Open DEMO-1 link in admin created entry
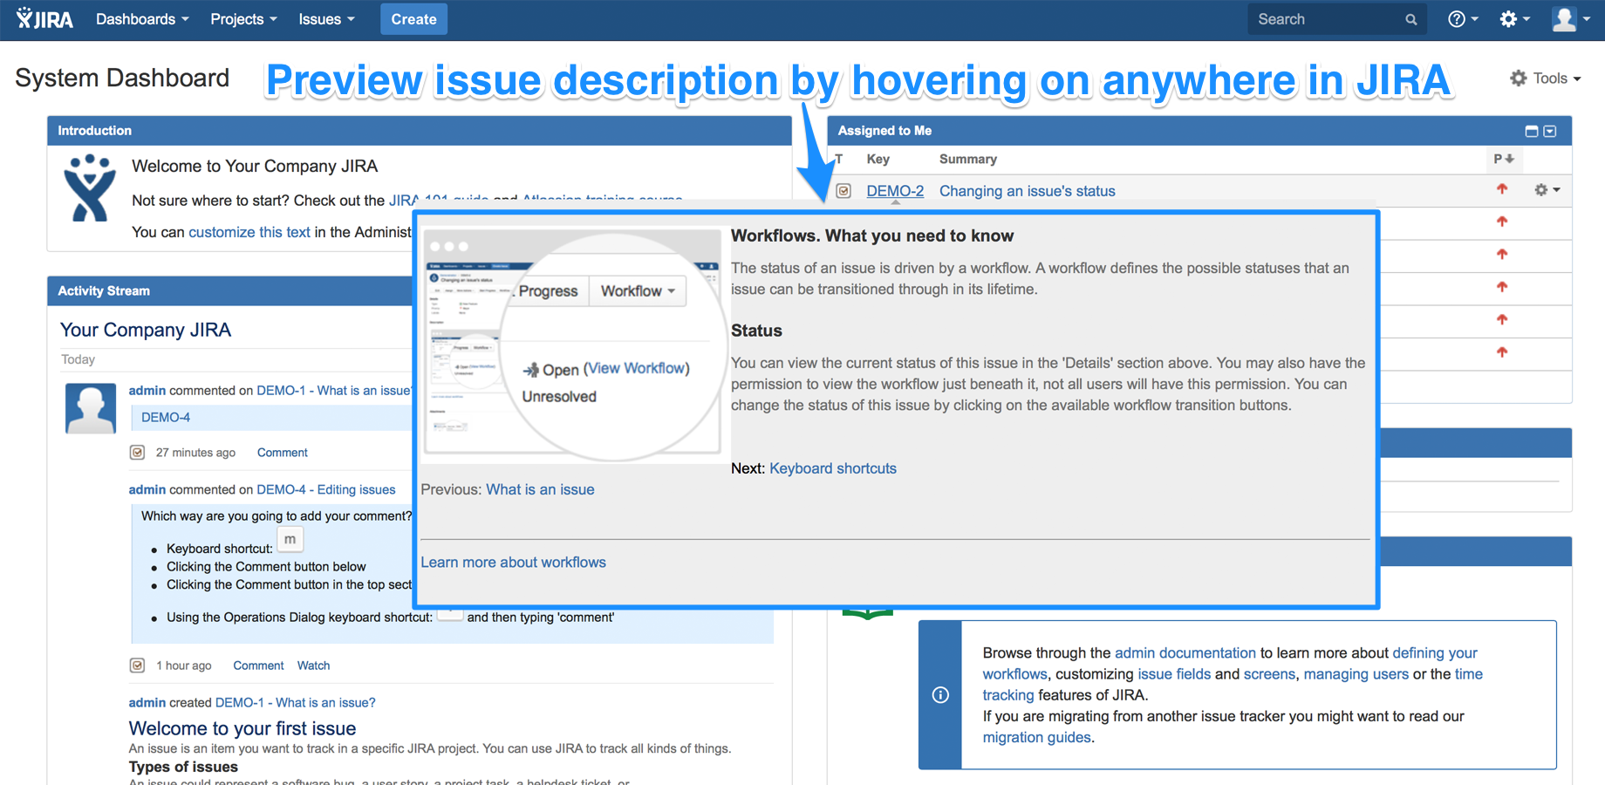This screenshot has width=1605, height=785. [295, 702]
